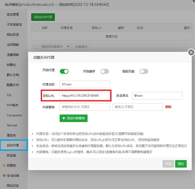Open the 请选择批量操作 dropdown
Image resolution: width=195 pixels, height=189 pixels.
point(55,47)
